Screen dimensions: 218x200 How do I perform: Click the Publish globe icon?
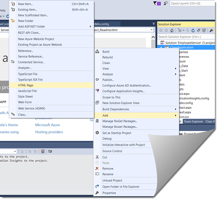coord(97,80)
